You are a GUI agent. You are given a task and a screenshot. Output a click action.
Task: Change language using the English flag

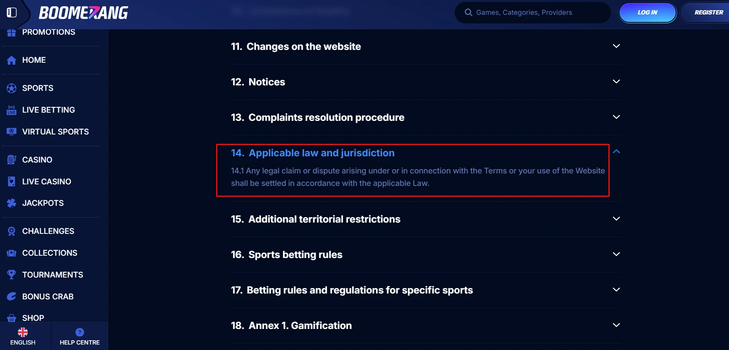(23, 332)
